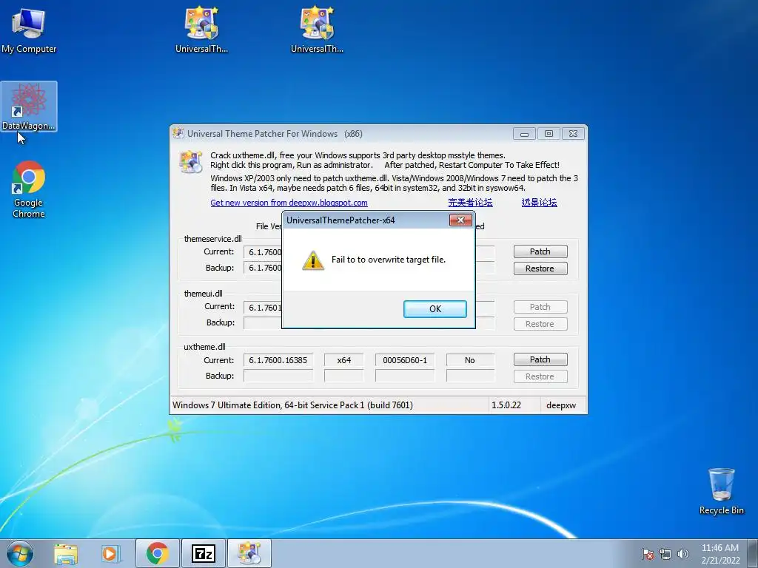Viewport: 758px width, 568px height.
Task: Open the DataWagon desktop shortcut
Action: pyautogui.click(x=29, y=106)
